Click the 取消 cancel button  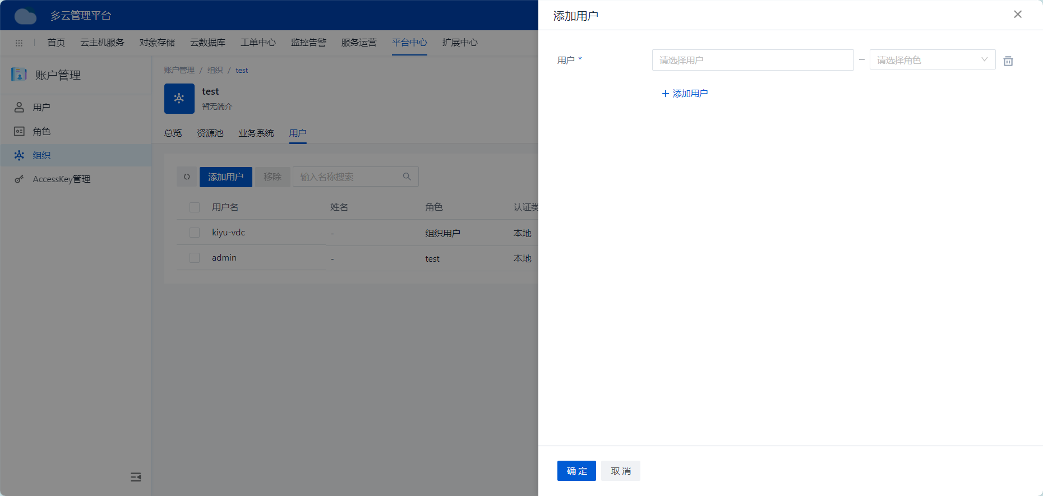point(620,471)
